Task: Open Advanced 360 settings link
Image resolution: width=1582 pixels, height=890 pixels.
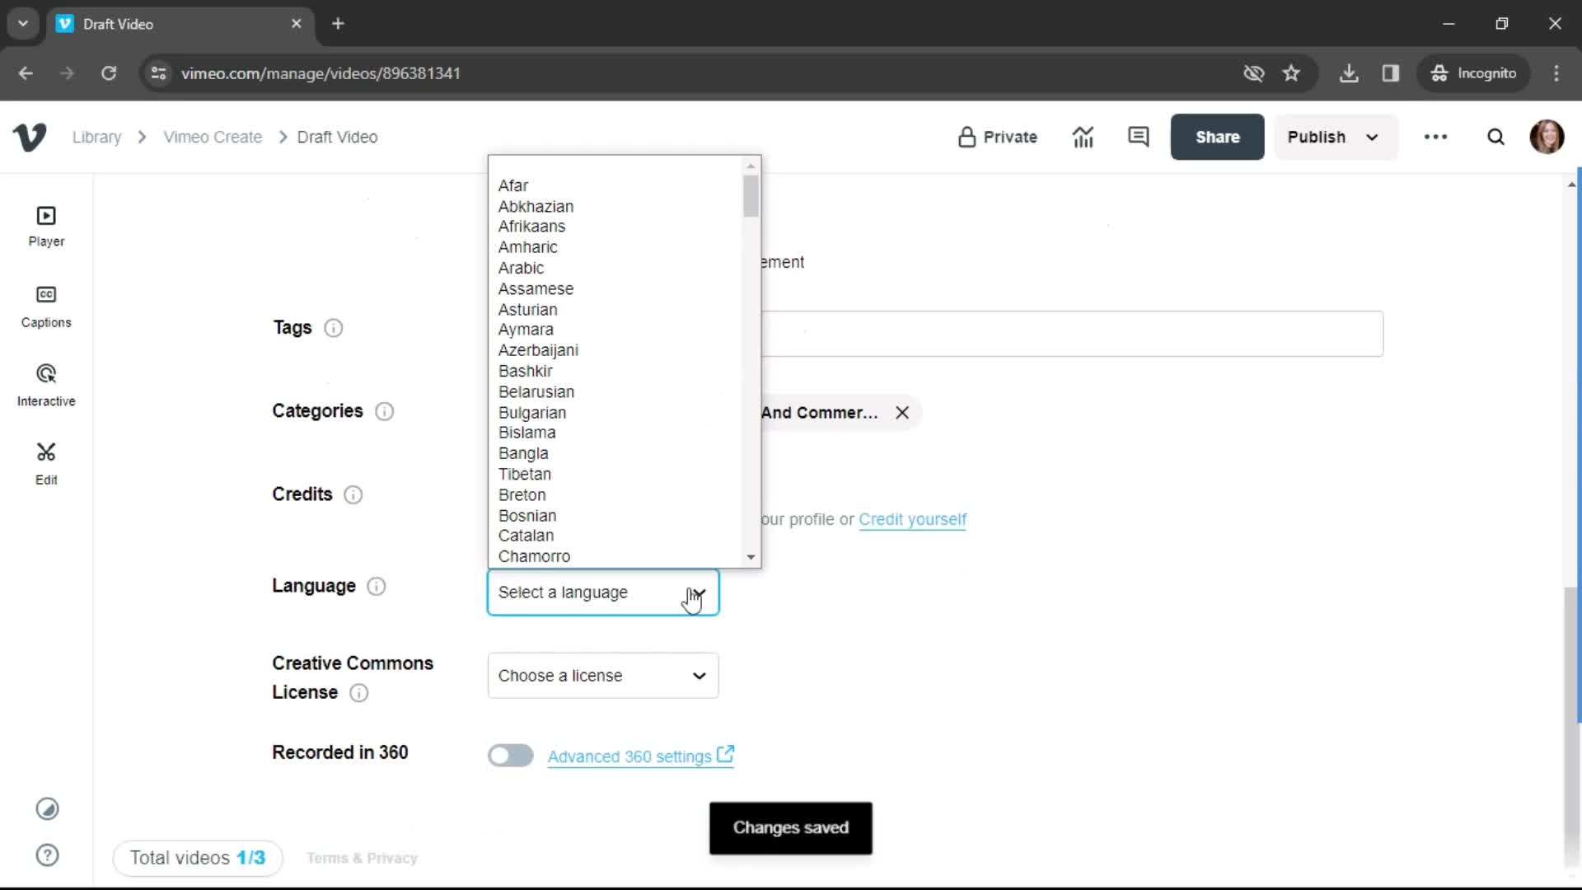Action: (640, 756)
